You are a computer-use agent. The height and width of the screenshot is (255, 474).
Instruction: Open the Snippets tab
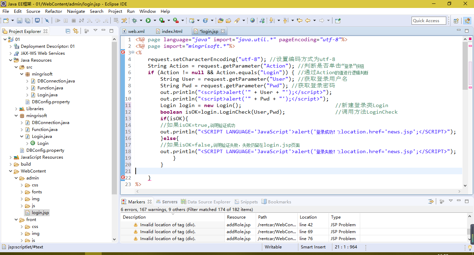(246, 202)
